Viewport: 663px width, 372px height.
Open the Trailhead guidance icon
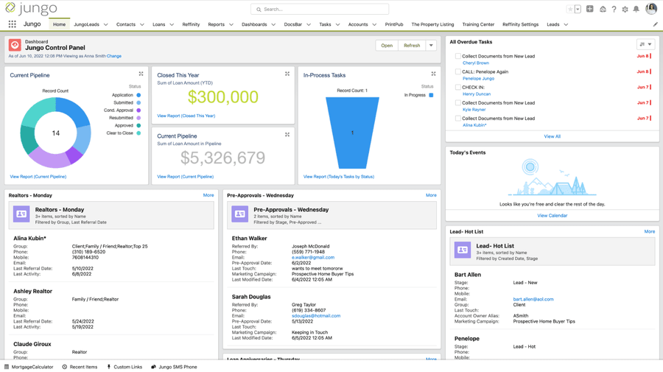pos(603,9)
